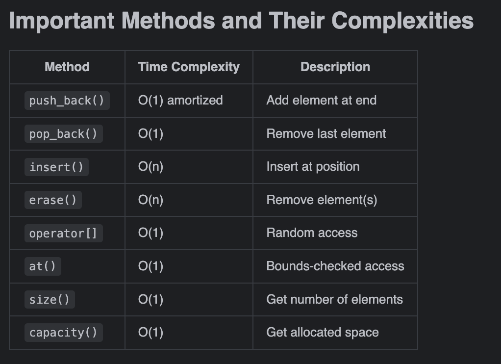Select the "Random access" description text
501x364 pixels.
(x=312, y=233)
